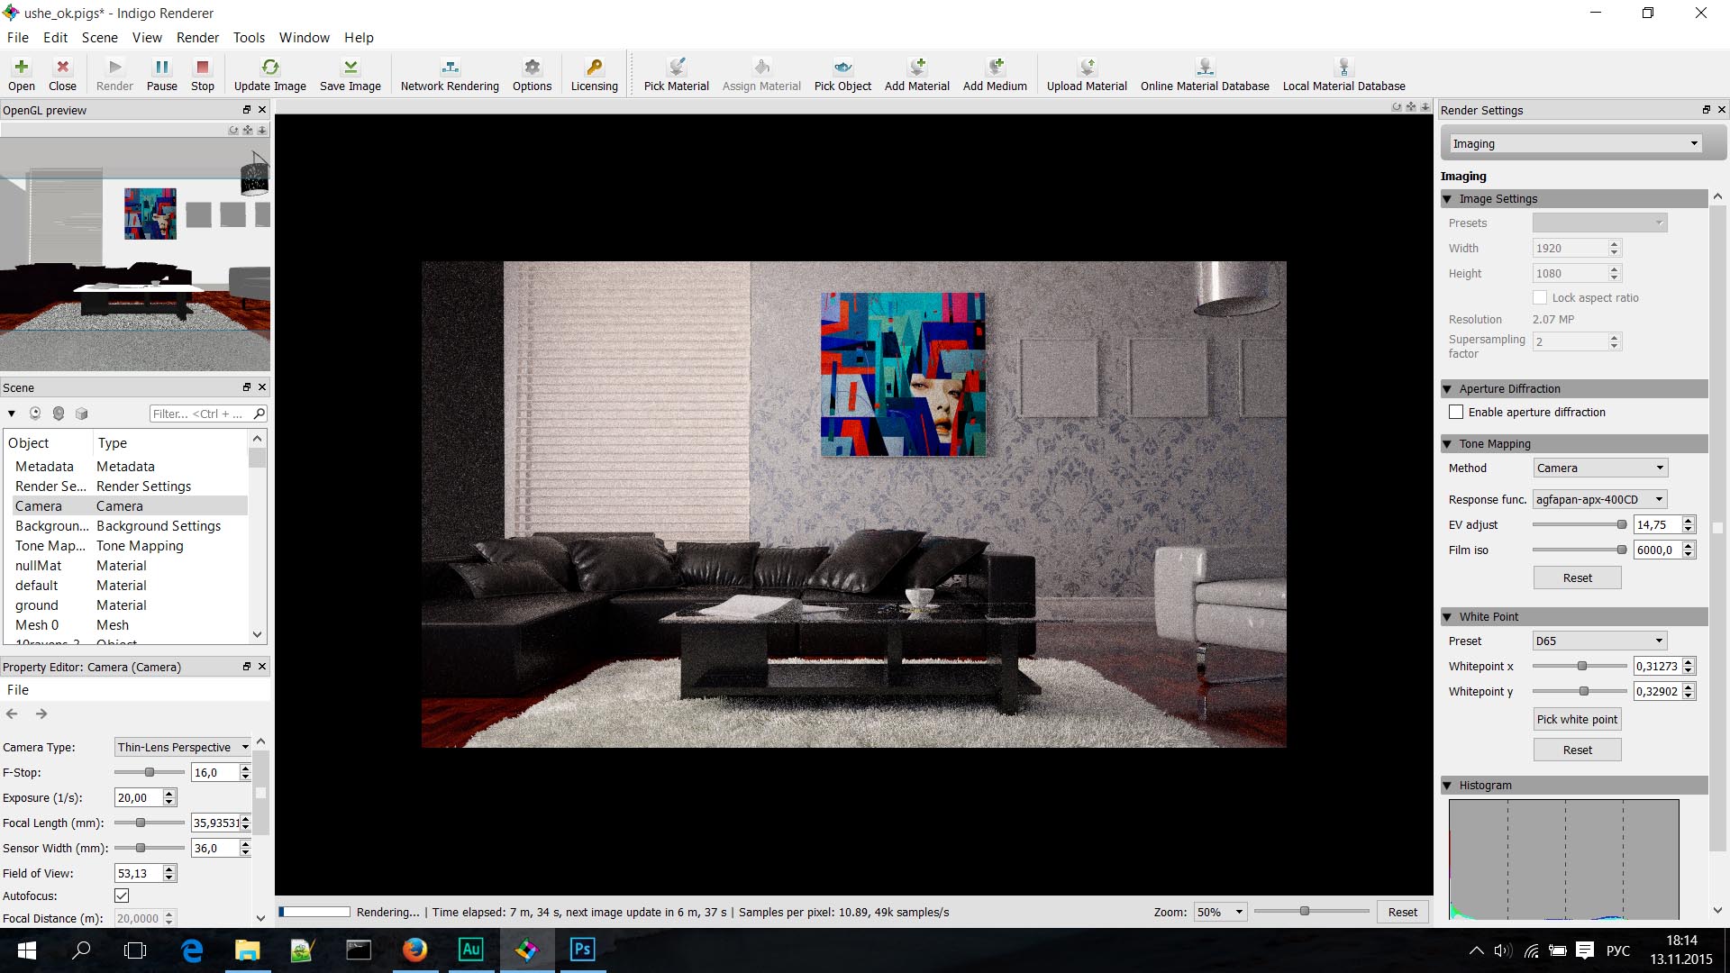Uncheck the Autofocus checkbox
Viewport: 1730px width, 973px height.
tap(122, 896)
